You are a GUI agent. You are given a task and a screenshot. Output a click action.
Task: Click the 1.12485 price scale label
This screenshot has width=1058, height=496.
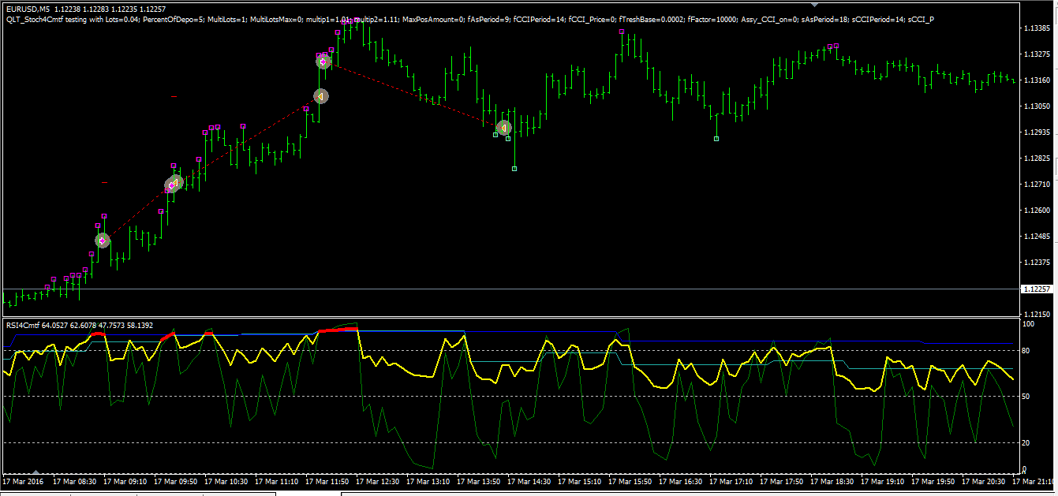click(1036, 237)
